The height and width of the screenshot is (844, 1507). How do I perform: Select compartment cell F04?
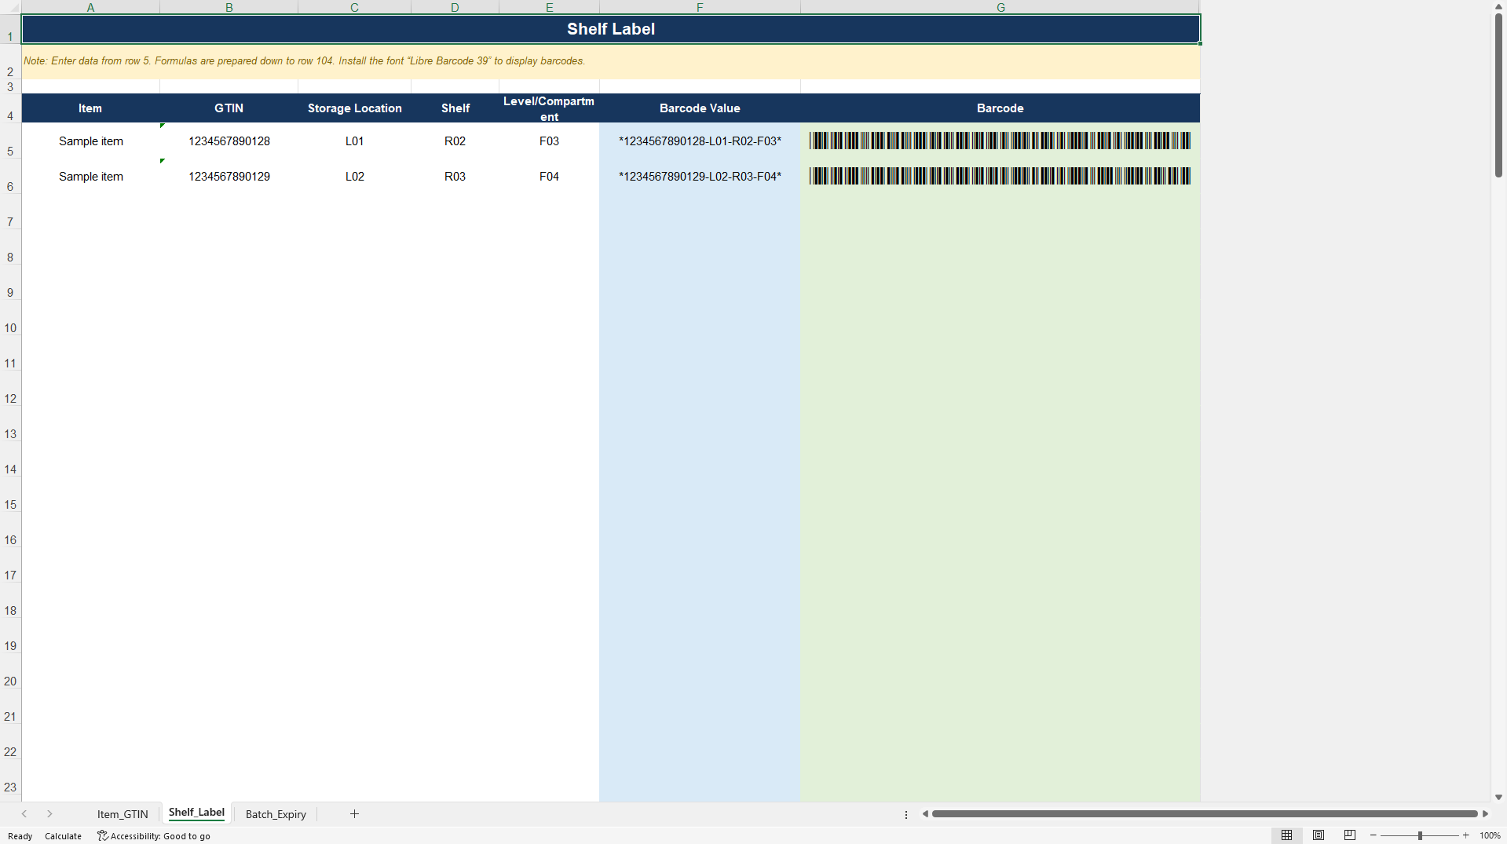click(549, 177)
